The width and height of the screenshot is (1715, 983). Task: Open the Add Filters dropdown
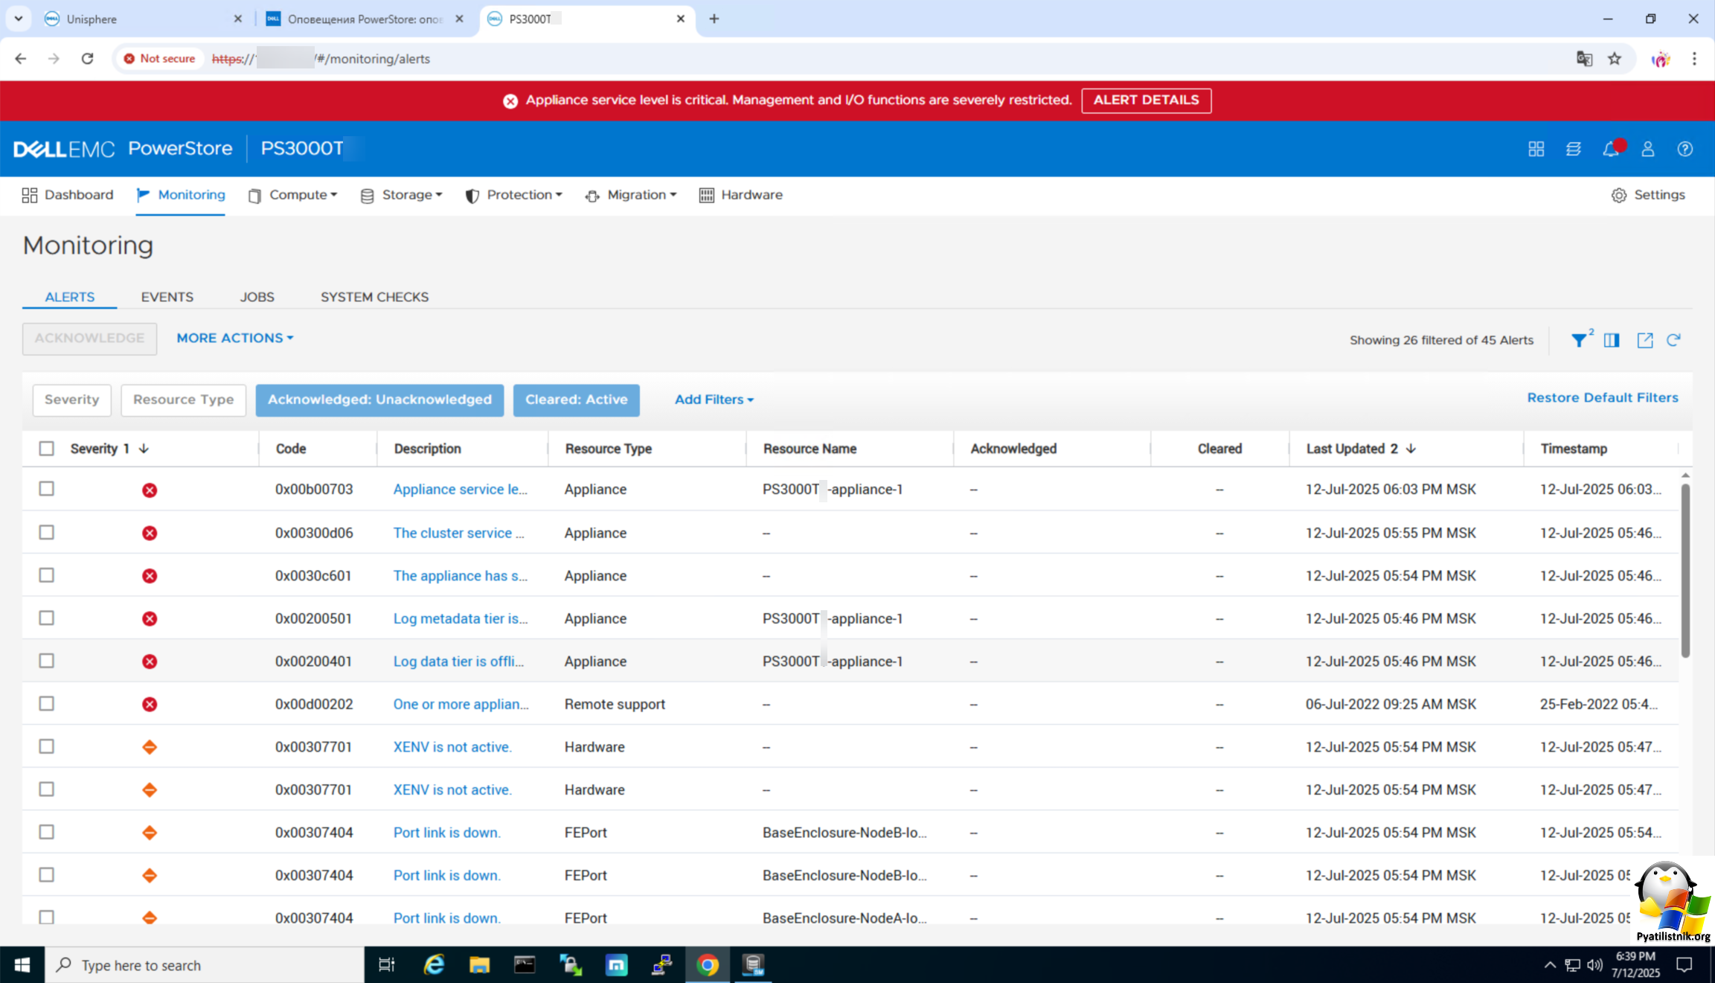[x=714, y=400]
